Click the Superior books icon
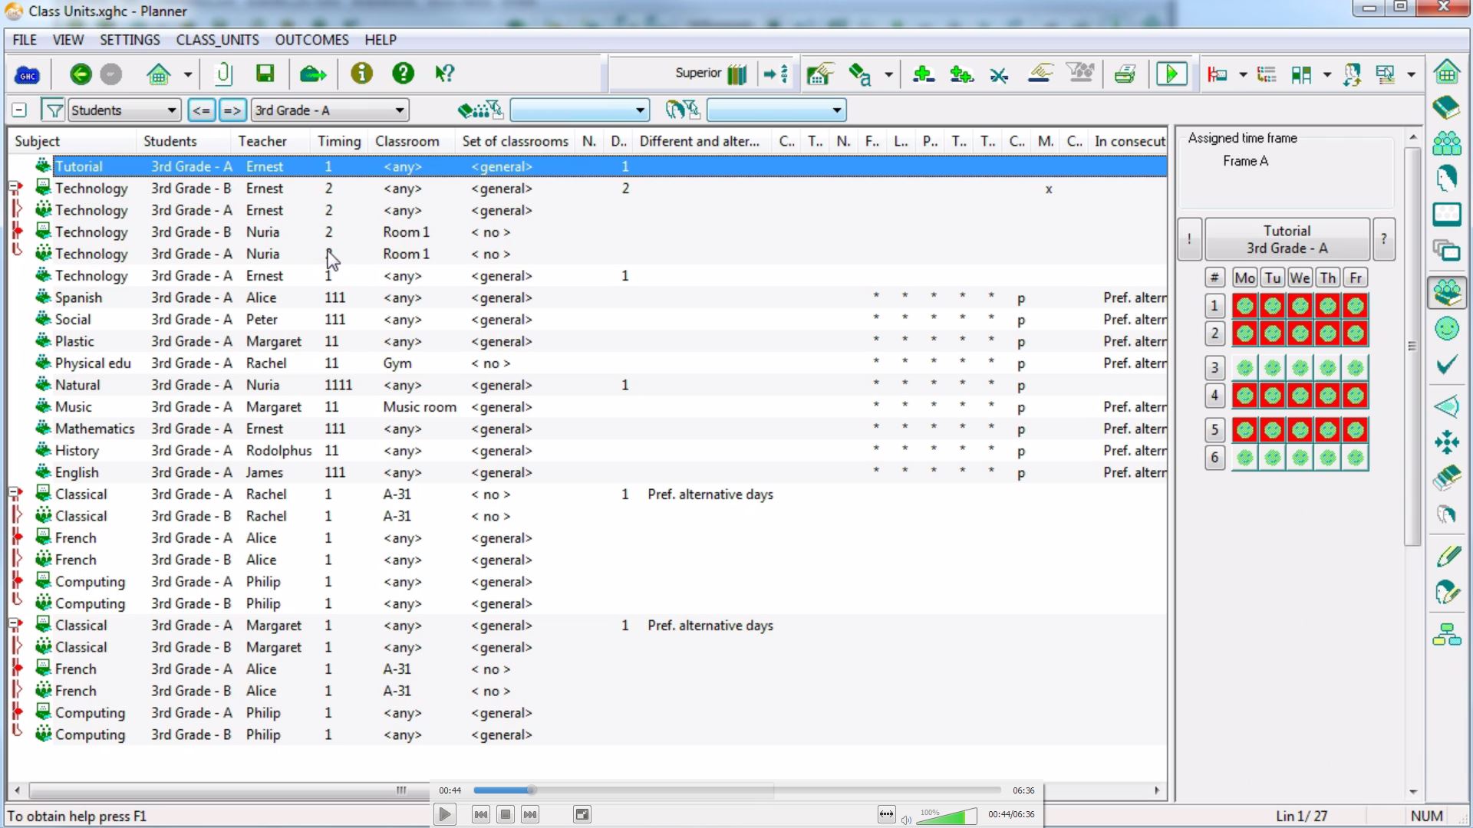Viewport: 1473px width, 828px height. (736, 74)
